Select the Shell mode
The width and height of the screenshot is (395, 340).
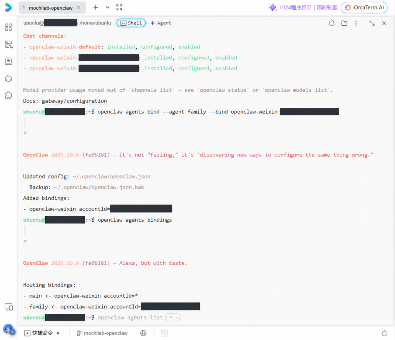click(131, 23)
